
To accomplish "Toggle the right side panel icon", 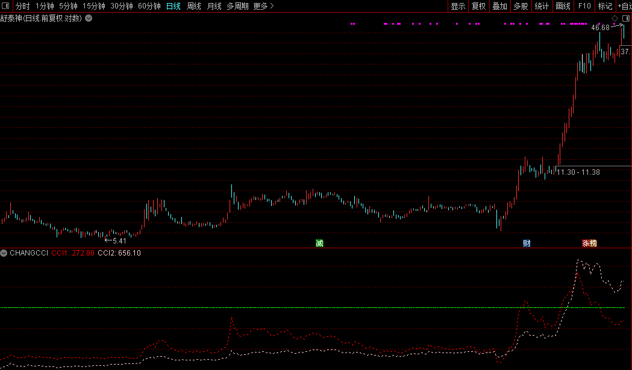I will click(626, 19).
